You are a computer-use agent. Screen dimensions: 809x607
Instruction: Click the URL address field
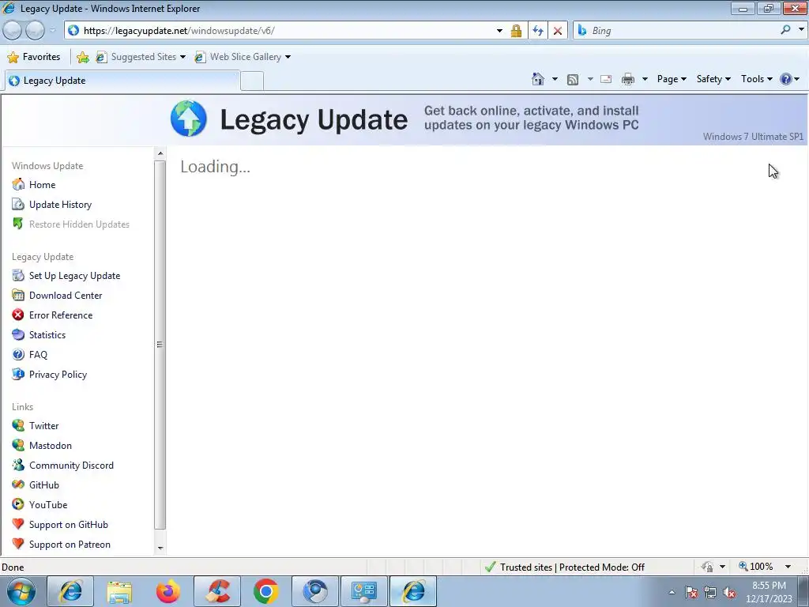286,31
